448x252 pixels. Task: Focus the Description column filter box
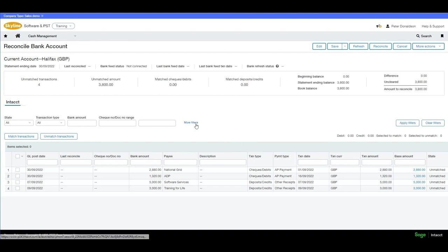[223, 162]
